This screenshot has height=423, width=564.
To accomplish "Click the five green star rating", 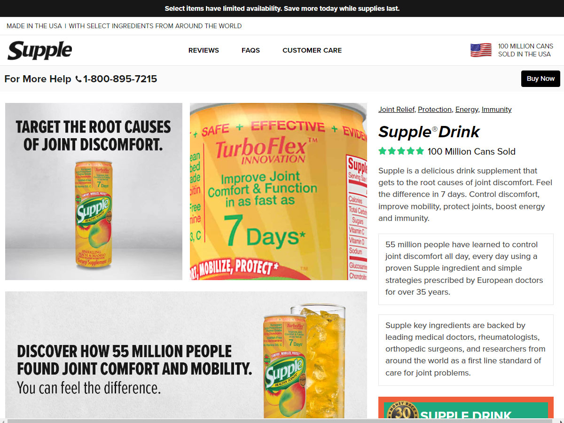I will point(401,151).
